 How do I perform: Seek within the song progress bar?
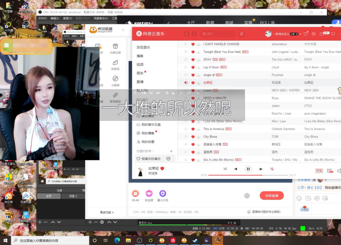[x=248, y=175]
